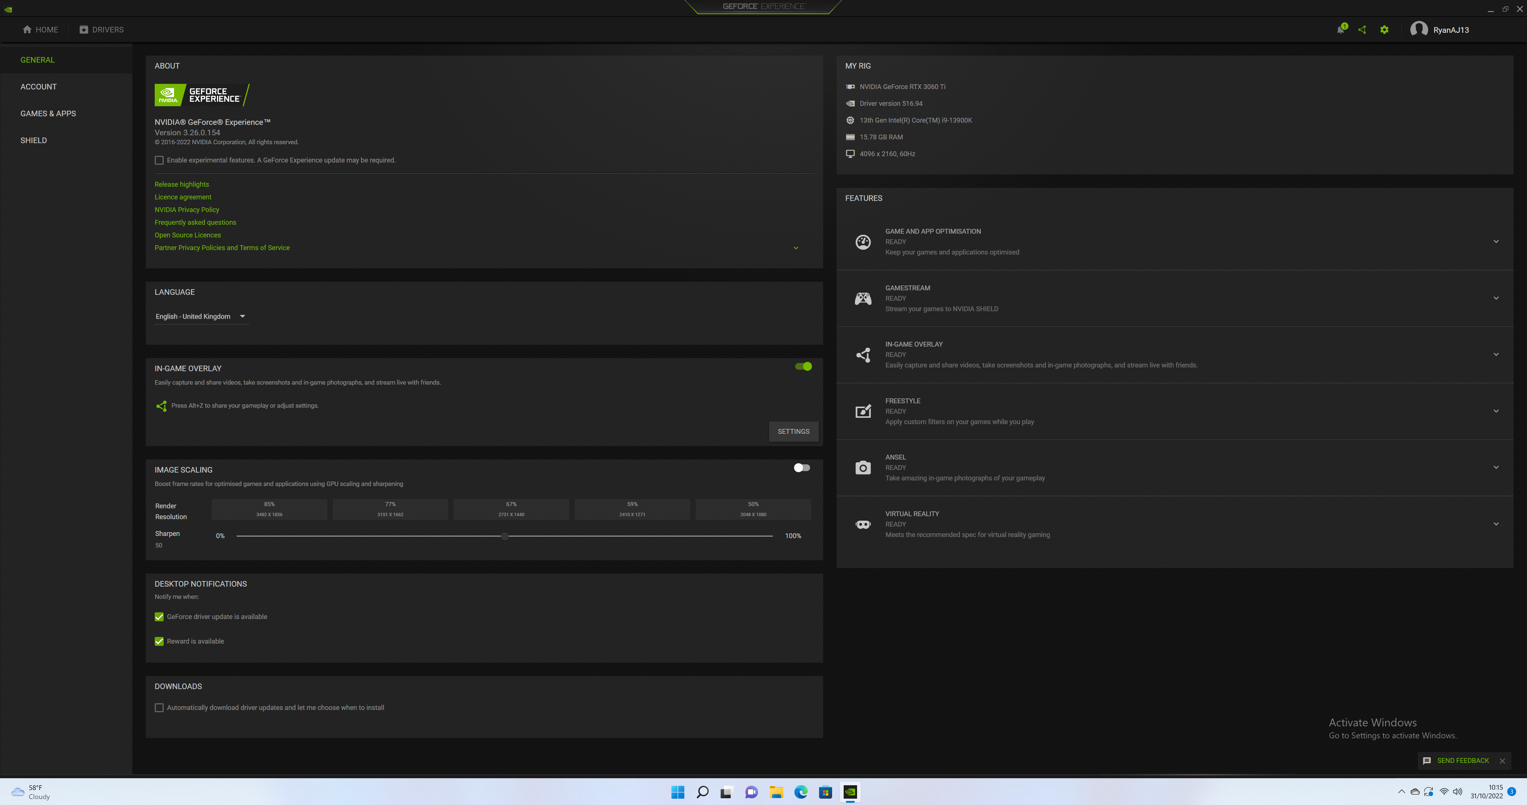
Task: Open NVIDIA Privacy Policy link
Action: pos(187,210)
